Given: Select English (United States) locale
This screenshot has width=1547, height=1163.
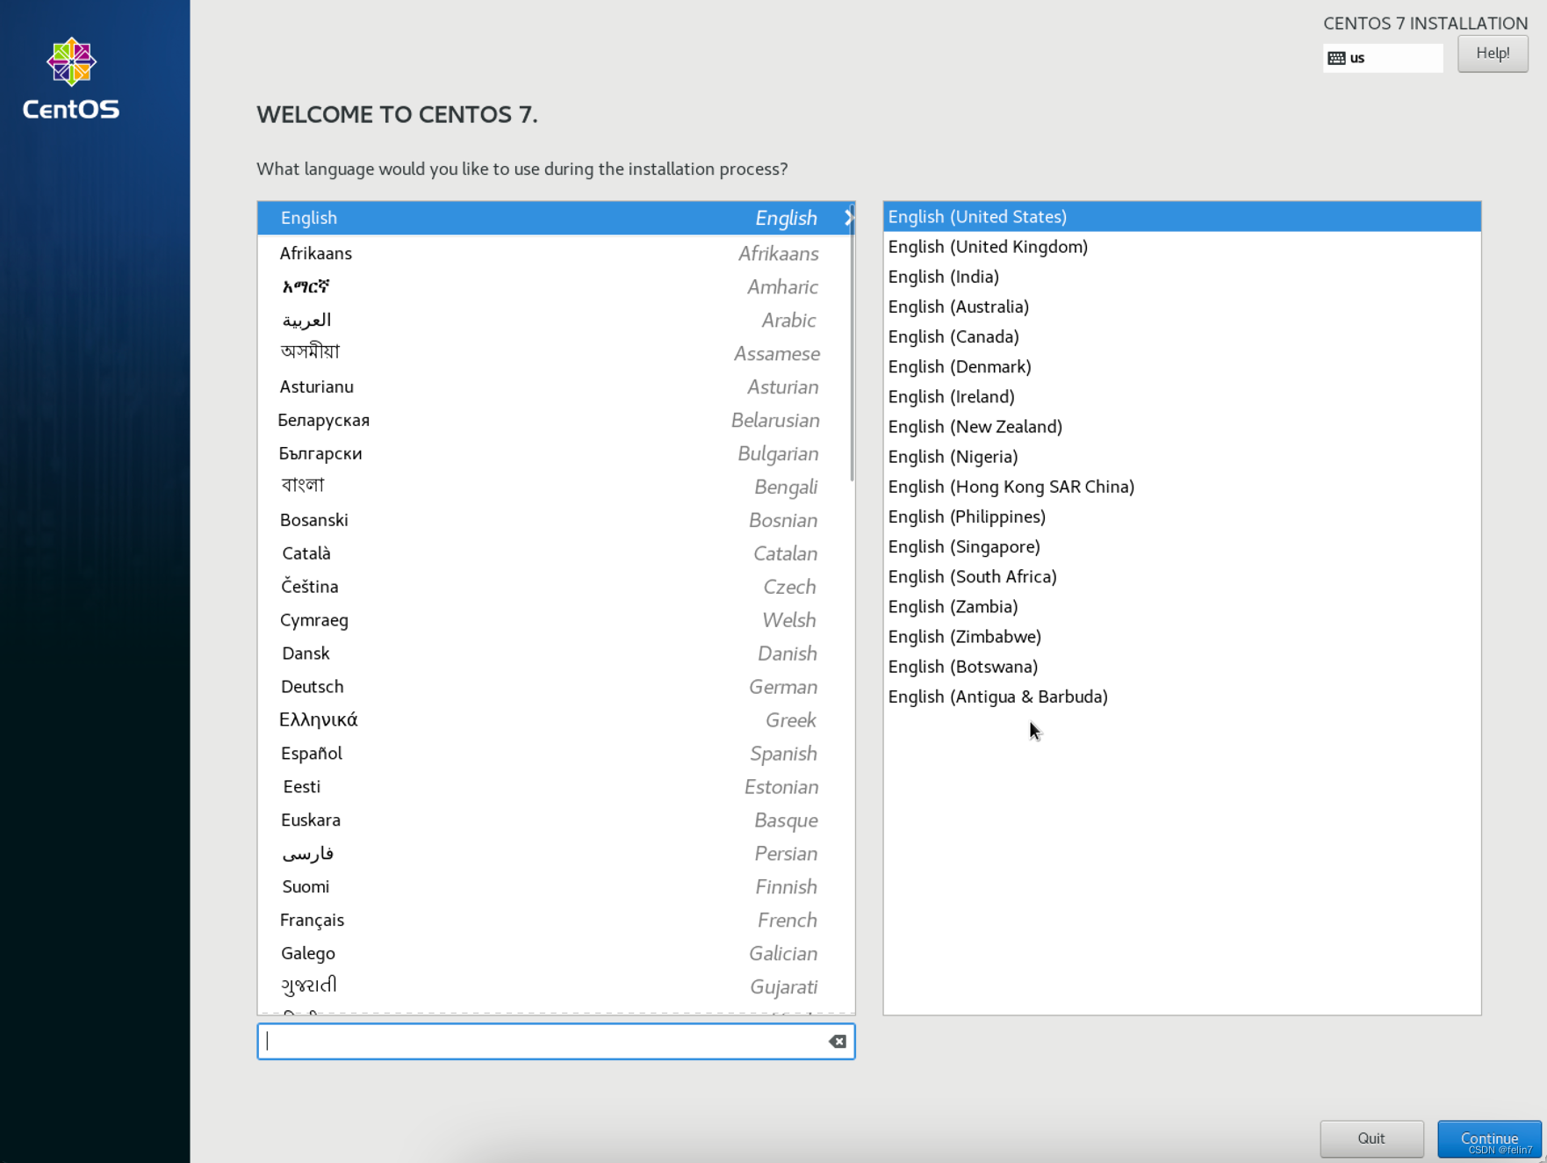Looking at the screenshot, I should (x=1182, y=217).
